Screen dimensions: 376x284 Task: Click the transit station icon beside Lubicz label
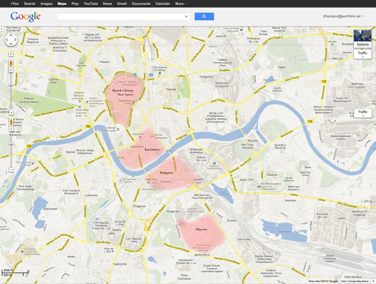point(151,75)
